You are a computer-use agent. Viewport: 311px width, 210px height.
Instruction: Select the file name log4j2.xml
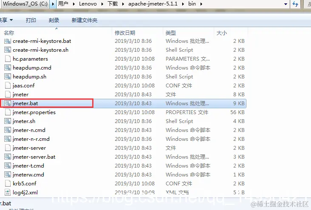coord(25,192)
